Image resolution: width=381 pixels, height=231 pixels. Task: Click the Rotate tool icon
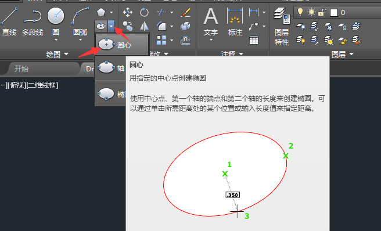pyautogui.click(x=144, y=12)
